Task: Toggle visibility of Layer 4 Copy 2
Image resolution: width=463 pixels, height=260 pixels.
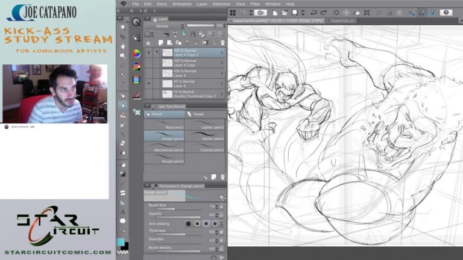Action: point(148,53)
